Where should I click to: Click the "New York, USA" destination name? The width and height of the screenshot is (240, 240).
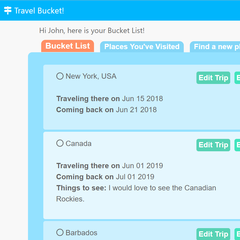[x=91, y=76]
